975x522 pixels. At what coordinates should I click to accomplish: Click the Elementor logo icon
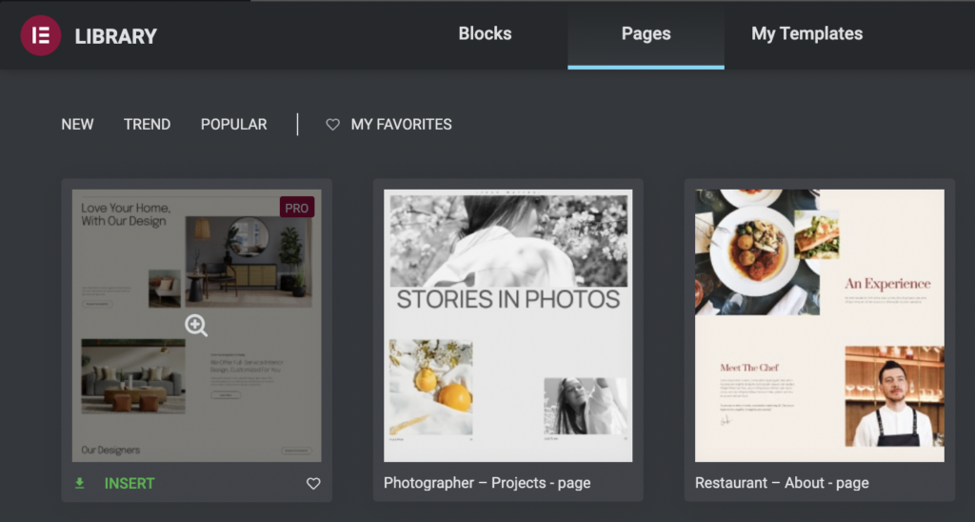(40, 36)
